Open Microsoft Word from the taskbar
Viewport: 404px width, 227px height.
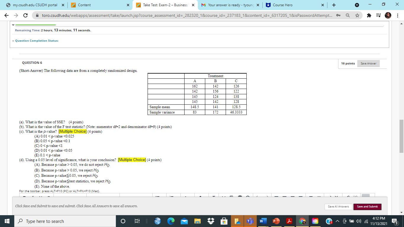(263, 221)
